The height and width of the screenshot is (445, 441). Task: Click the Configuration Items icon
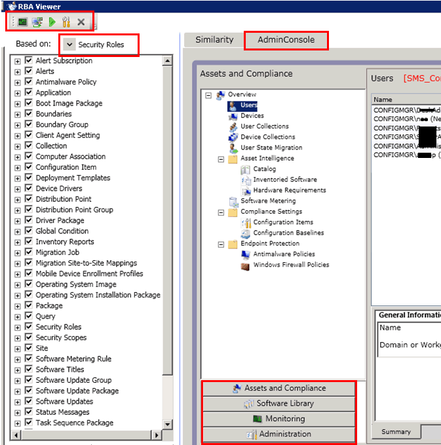pos(246,223)
